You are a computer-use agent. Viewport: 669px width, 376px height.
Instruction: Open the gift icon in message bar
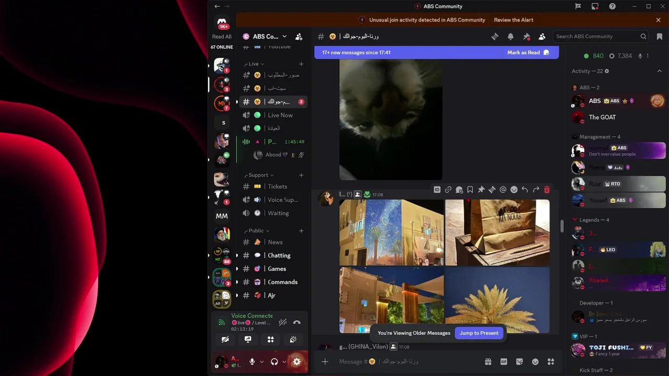coord(488,361)
